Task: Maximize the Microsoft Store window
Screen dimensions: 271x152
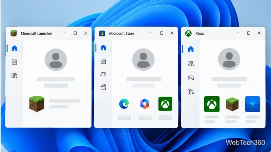Action: (162, 33)
